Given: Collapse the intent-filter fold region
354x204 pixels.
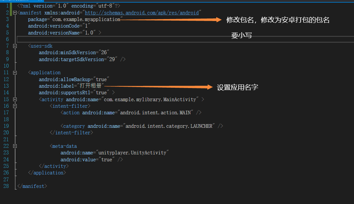Looking at the screenshot, I should (x=14, y=106).
